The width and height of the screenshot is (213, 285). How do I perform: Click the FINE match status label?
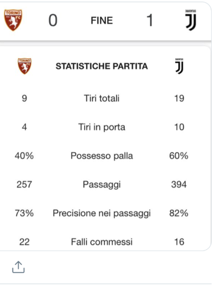coord(102,20)
